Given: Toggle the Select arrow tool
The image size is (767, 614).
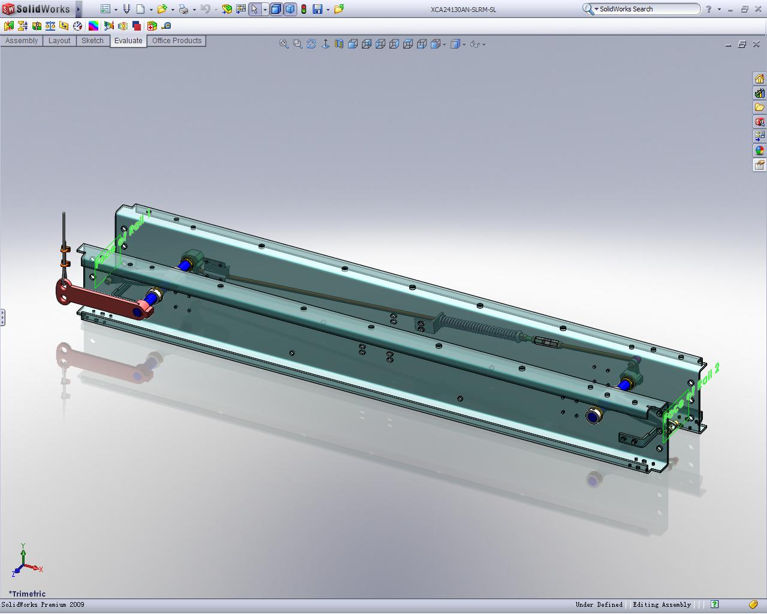Looking at the screenshot, I should [255, 9].
